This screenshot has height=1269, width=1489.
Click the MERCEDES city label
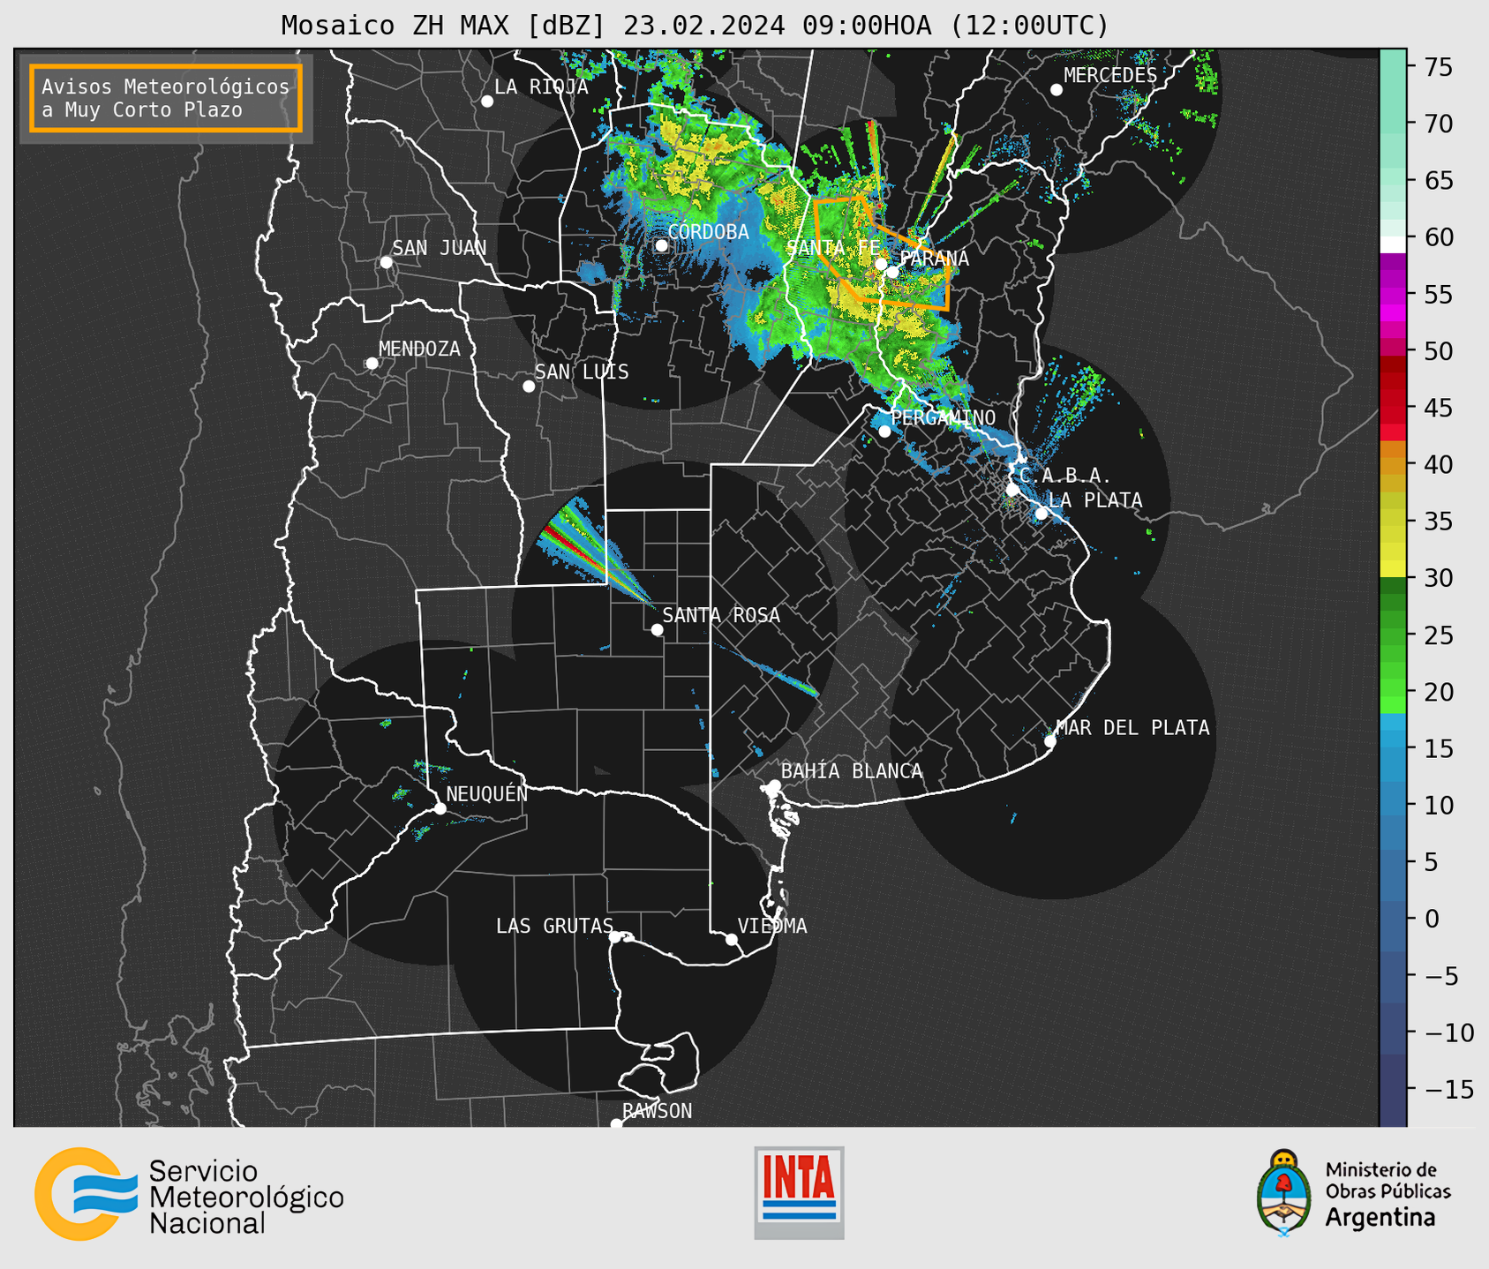tap(1109, 76)
